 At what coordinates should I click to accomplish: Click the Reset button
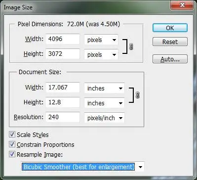click(x=170, y=42)
